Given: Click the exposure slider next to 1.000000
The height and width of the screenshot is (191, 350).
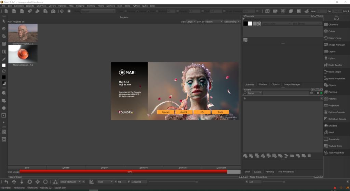Looking at the screenshot, I should [197, 182].
